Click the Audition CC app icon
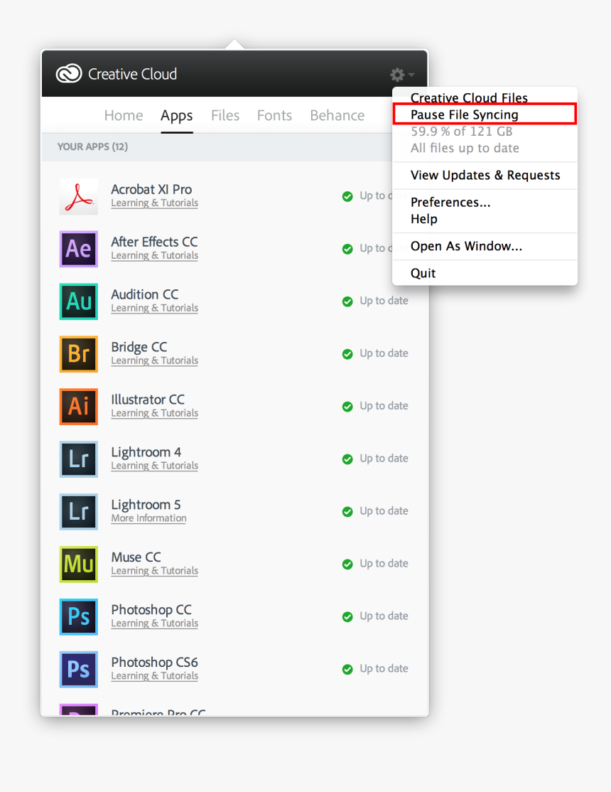 [x=79, y=301]
